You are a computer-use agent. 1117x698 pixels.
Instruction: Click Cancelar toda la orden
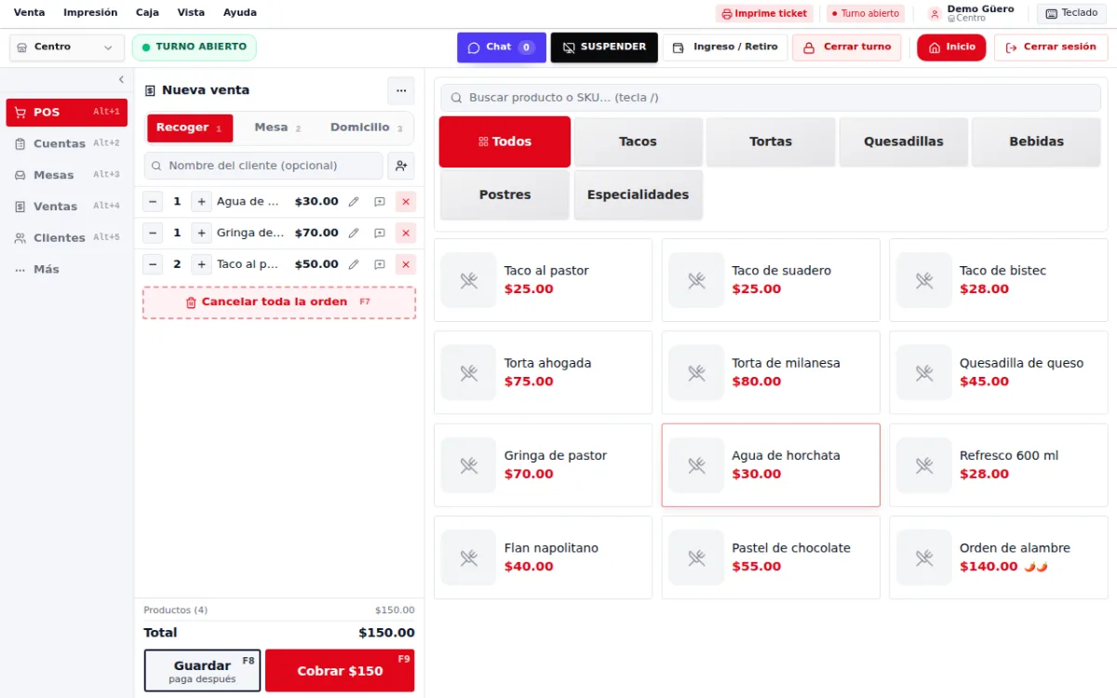point(279,302)
